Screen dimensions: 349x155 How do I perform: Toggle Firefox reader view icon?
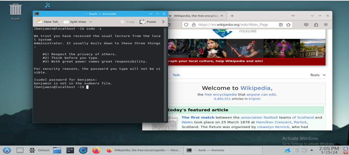(x=281, y=25)
